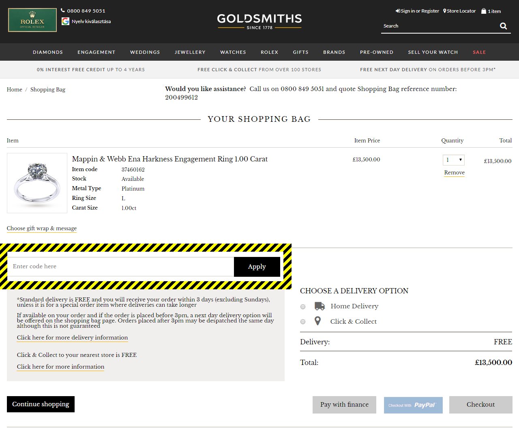Focus the Search field
The width and height of the screenshot is (519, 437).
[440, 26]
